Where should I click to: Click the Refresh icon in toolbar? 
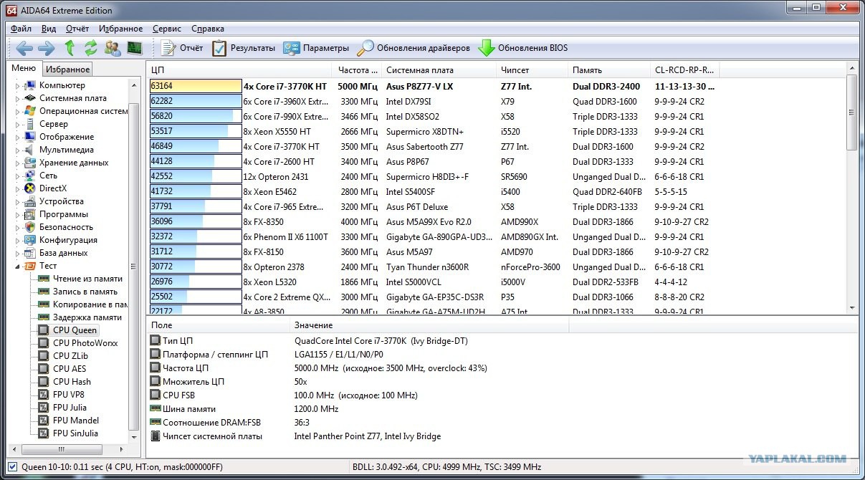click(x=90, y=48)
